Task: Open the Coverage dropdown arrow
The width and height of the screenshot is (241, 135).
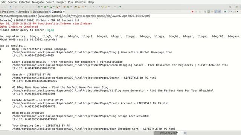Action: 54,7
